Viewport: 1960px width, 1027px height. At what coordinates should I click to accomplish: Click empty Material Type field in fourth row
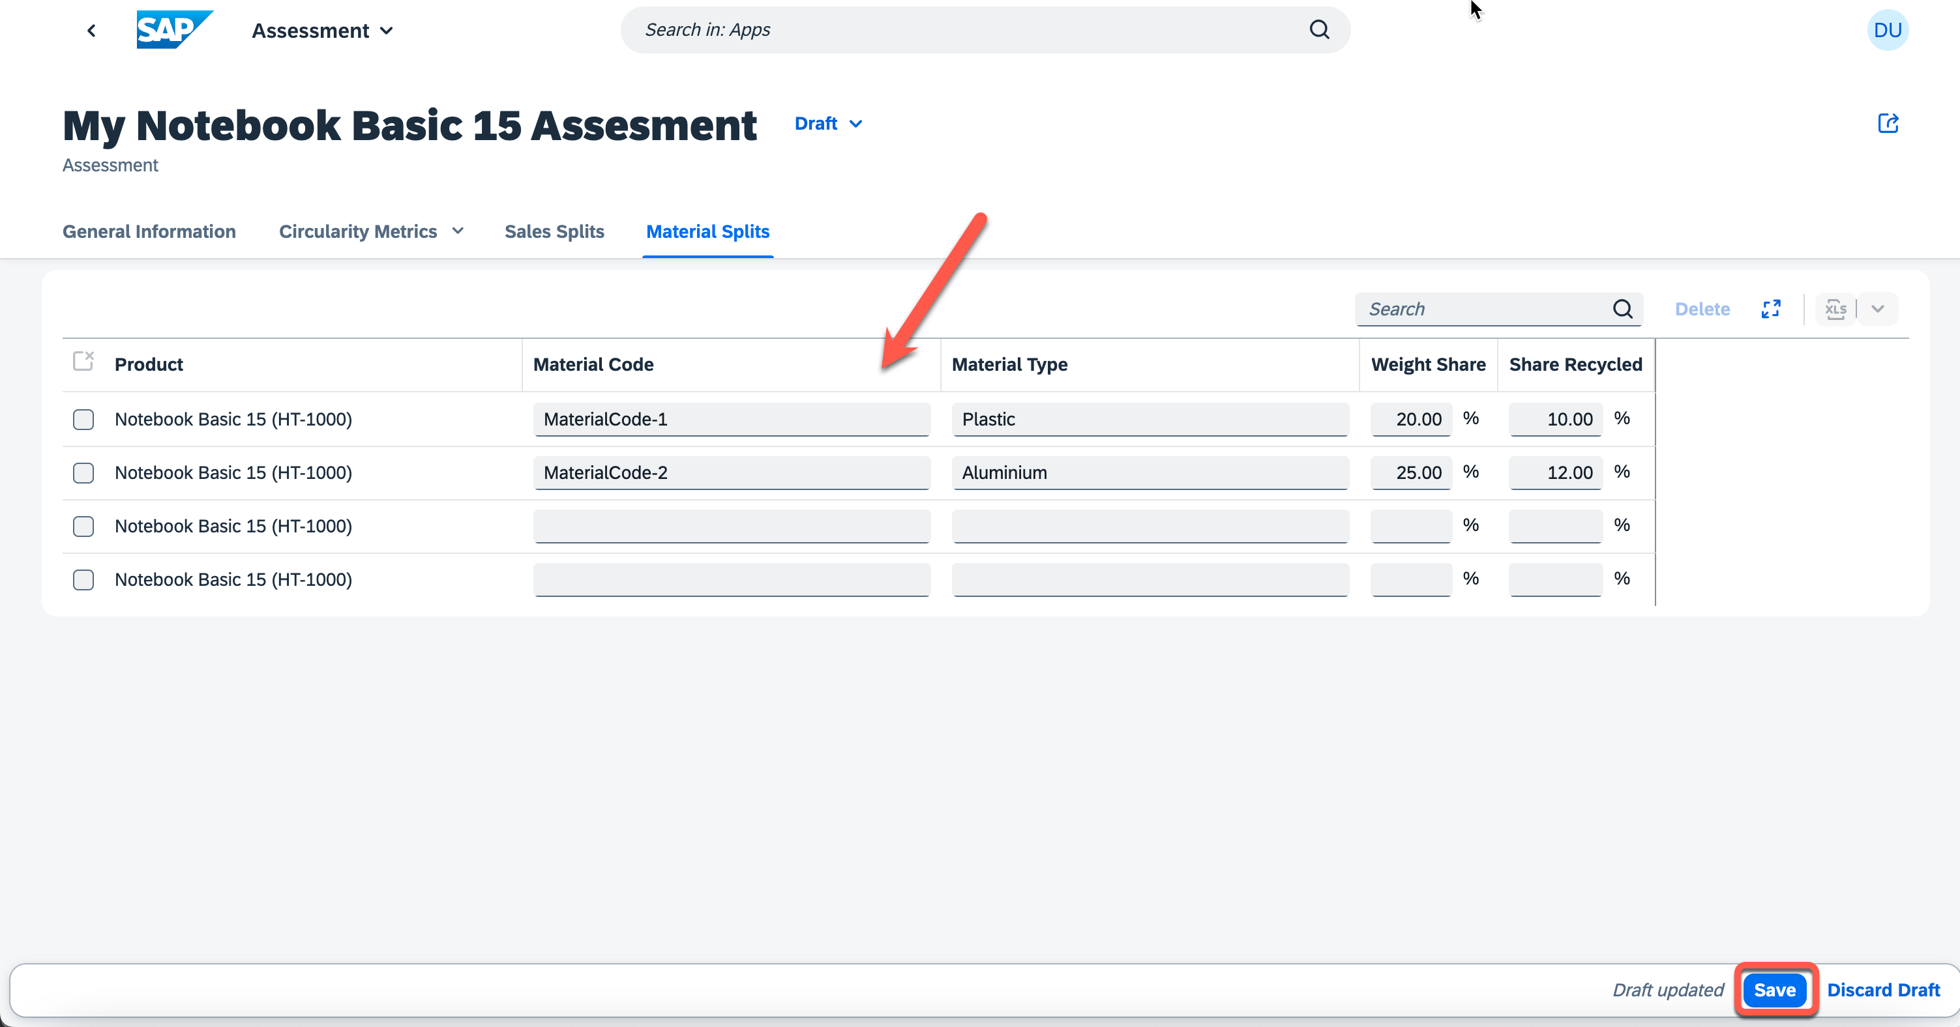pyautogui.click(x=1150, y=579)
